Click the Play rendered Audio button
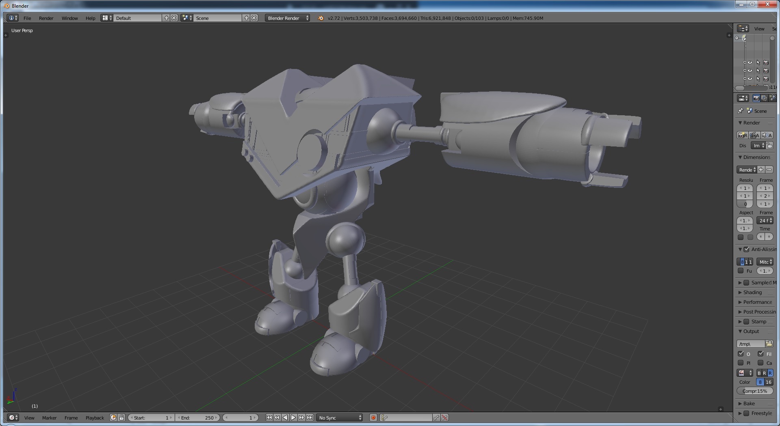 point(767,135)
